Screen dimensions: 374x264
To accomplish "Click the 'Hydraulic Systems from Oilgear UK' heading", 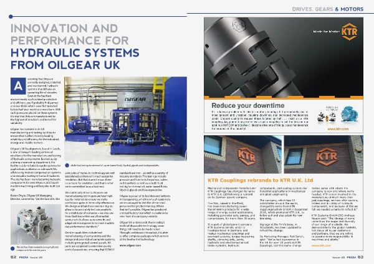I will pyautogui.click(x=75, y=59).
